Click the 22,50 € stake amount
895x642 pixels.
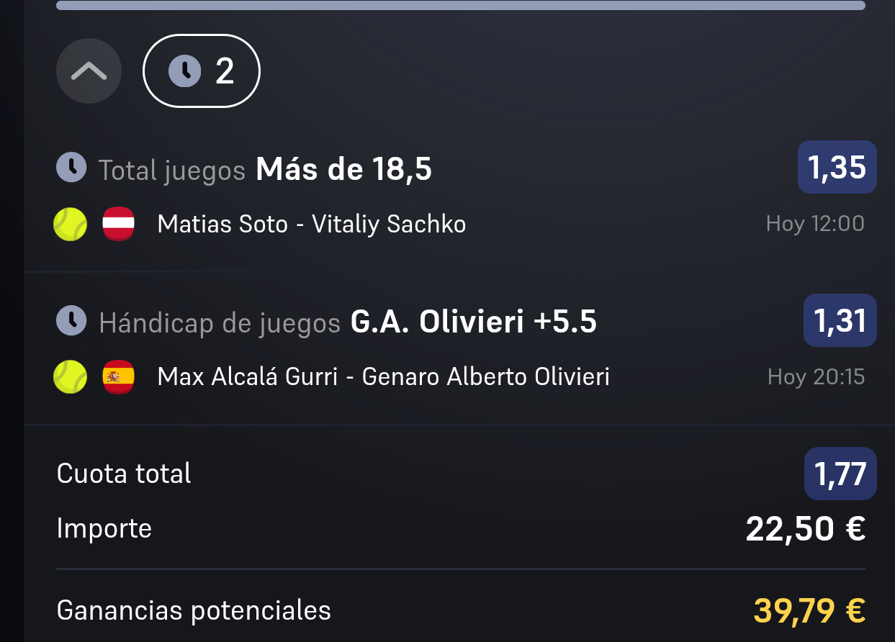coord(806,530)
